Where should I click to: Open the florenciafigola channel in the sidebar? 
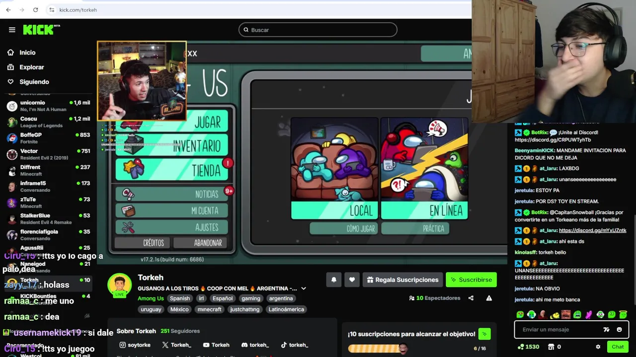click(x=48, y=235)
